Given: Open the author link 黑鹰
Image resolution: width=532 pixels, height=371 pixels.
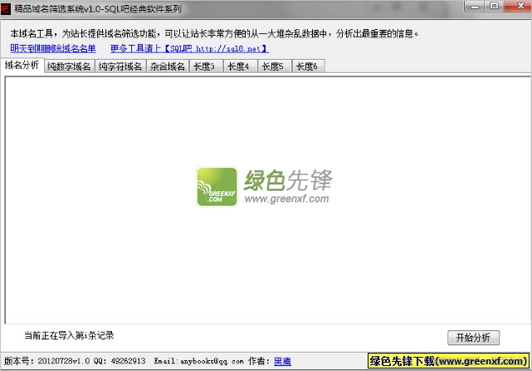Looking at the screenshot, I should pyautogui.click(x=282, y=361).
